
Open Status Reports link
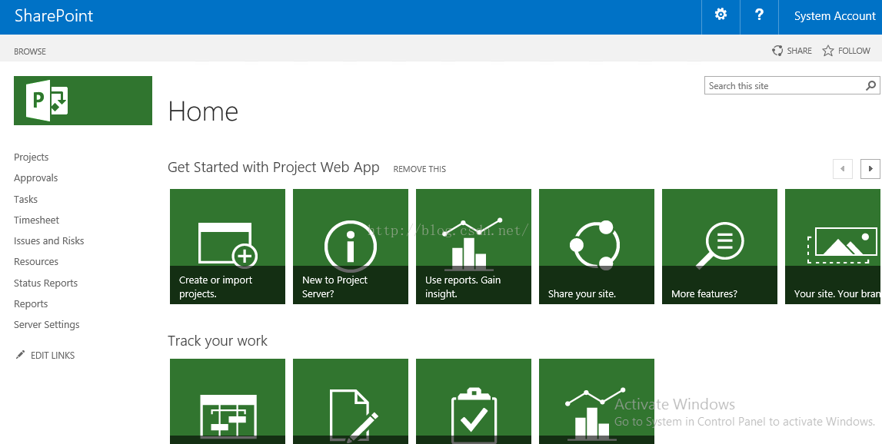45,283
